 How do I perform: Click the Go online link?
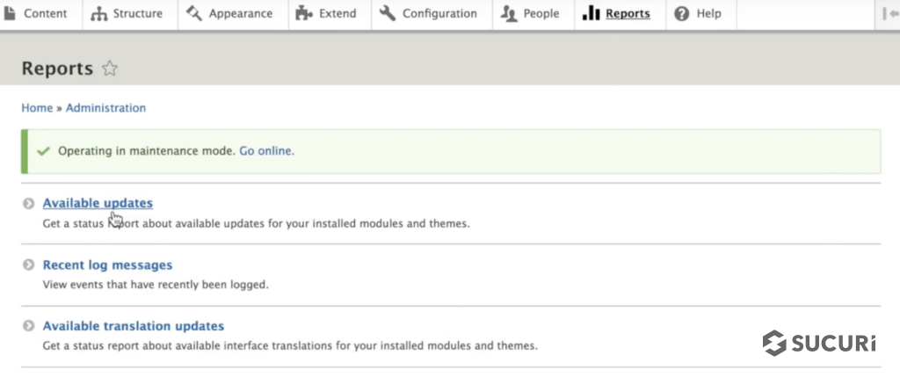point(266,151)
